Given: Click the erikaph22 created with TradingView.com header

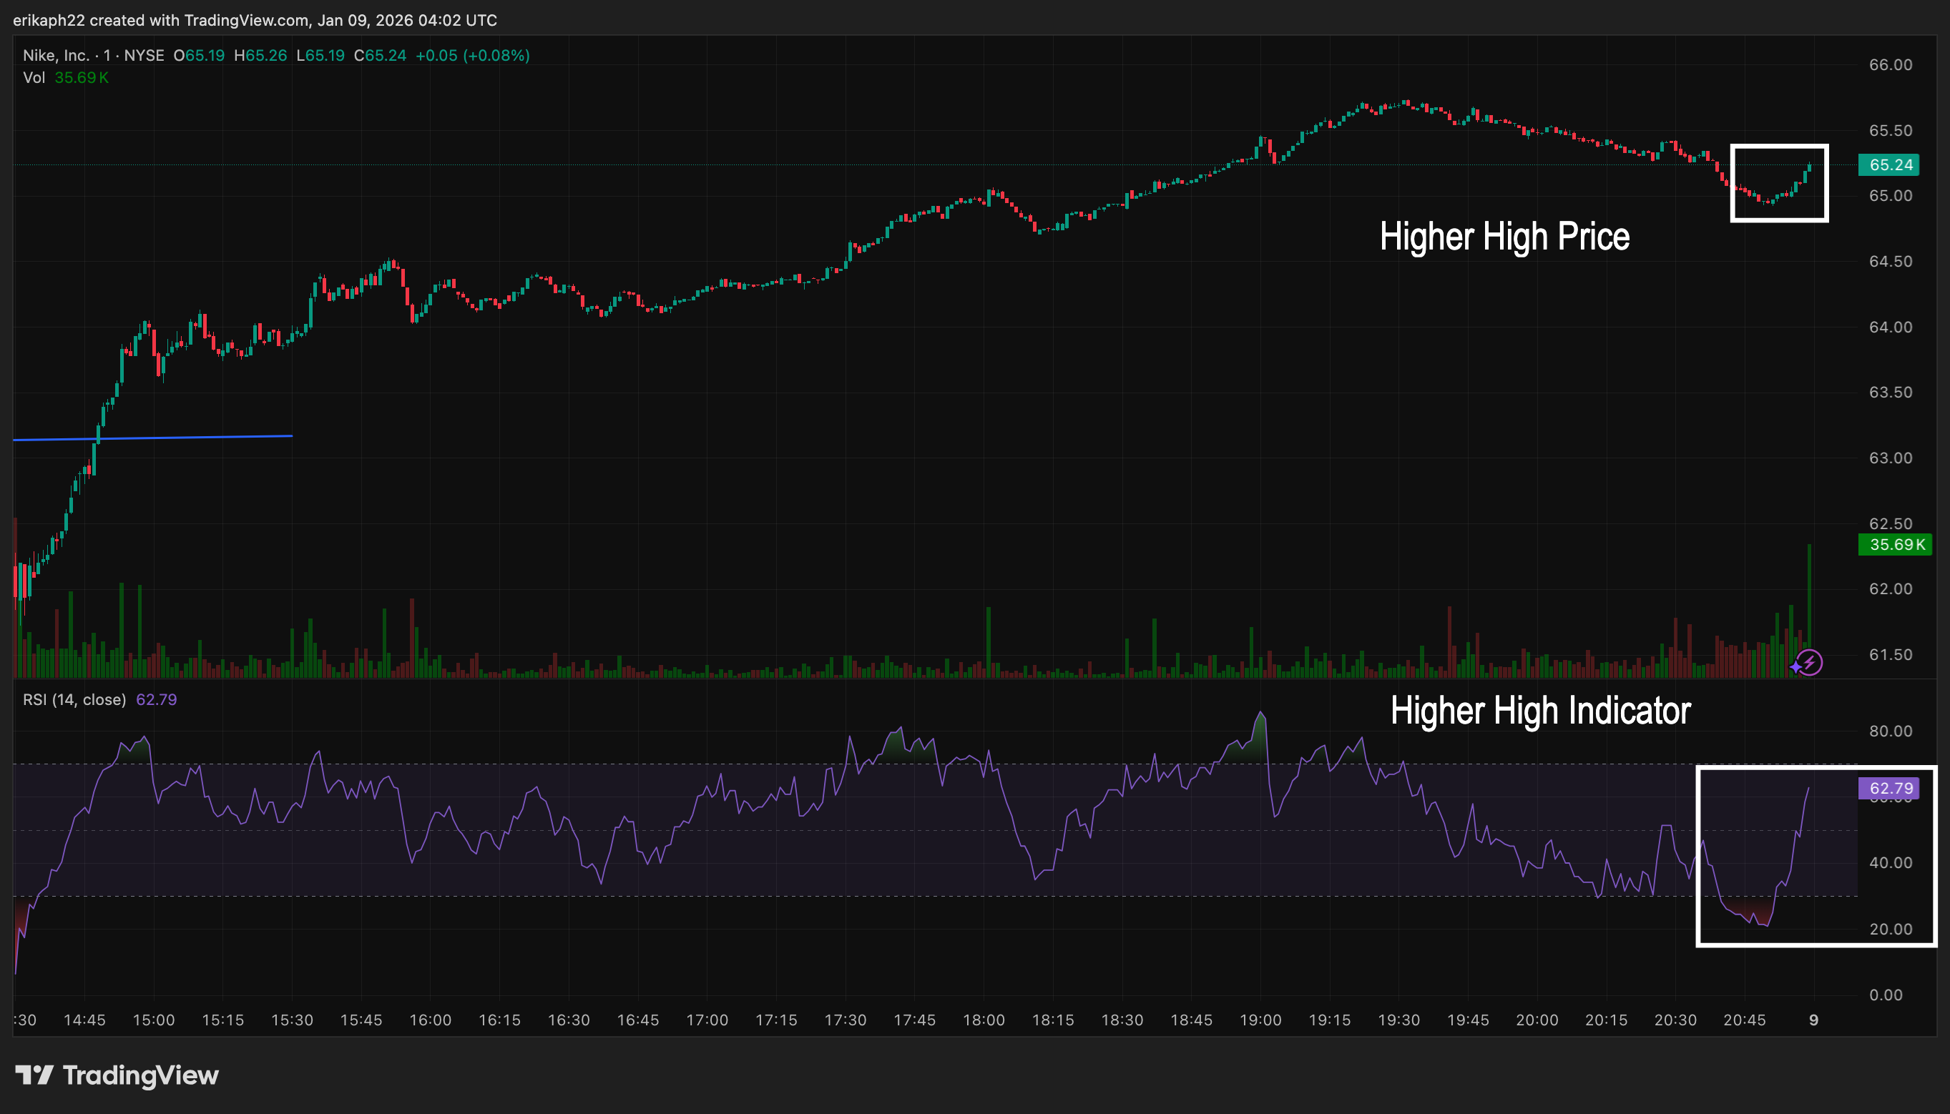Looking at the screenshot, I should tap(255, 20).
